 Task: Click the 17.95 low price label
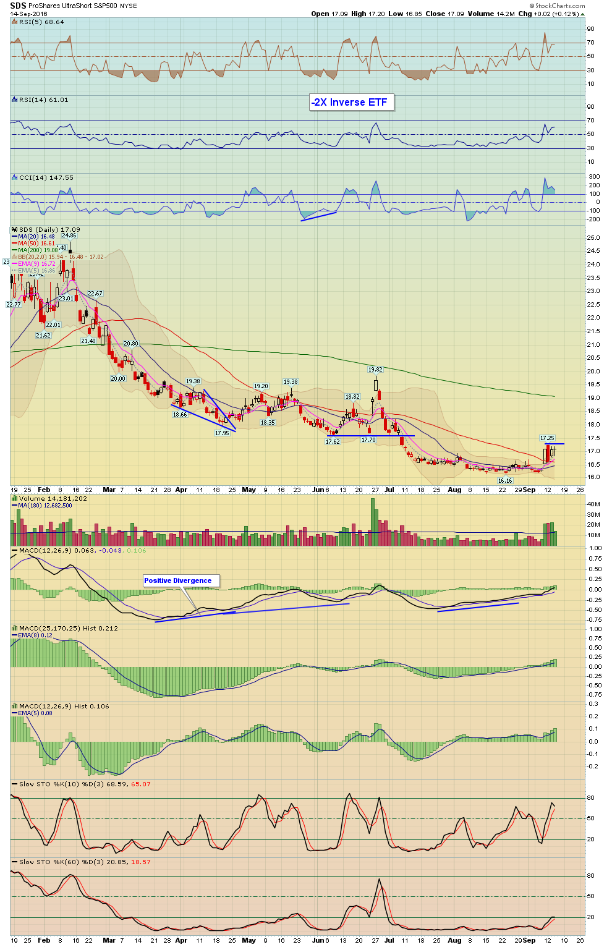click(222, 433)
